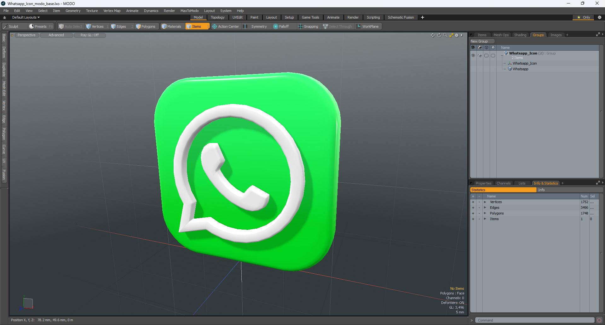Toggle Select Through mode
The height and width of the screenshot is (325, 605).
[337, 26]
